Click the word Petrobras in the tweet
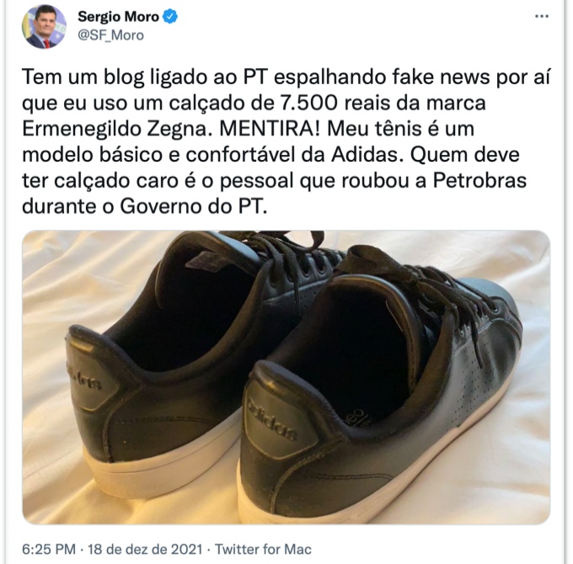Viewport: 573px width, 564px height. click(479, 181)
